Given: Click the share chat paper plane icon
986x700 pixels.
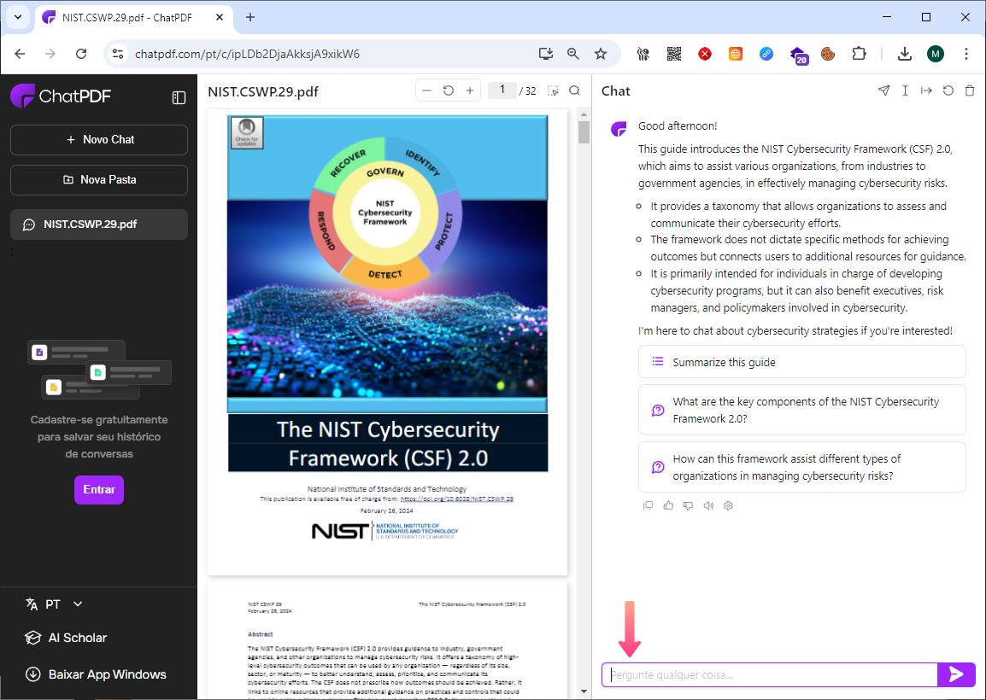Looking at the screenshot, I should pos(883,90).
